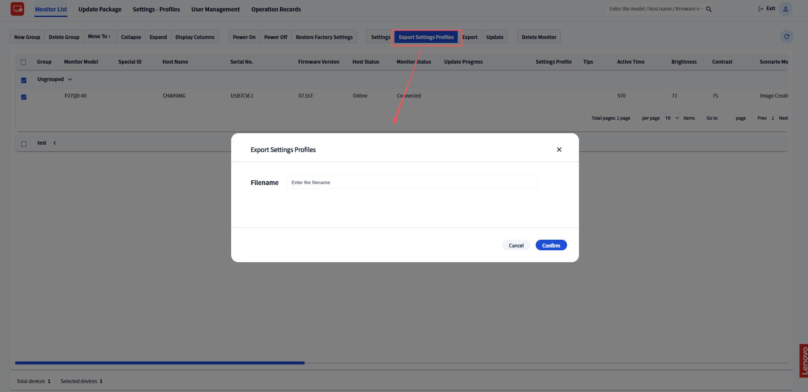This screenshot has height=392, width=808.
Task: Switch to Update Package tab
Action: click(x=100, y=9)
